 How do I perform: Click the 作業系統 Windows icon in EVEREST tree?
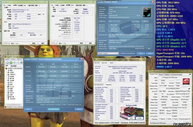pyautogui.click(x=8, y=74)
